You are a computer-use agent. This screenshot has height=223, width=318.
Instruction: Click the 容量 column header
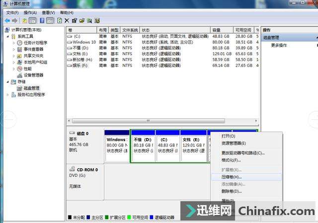(222, 30)
